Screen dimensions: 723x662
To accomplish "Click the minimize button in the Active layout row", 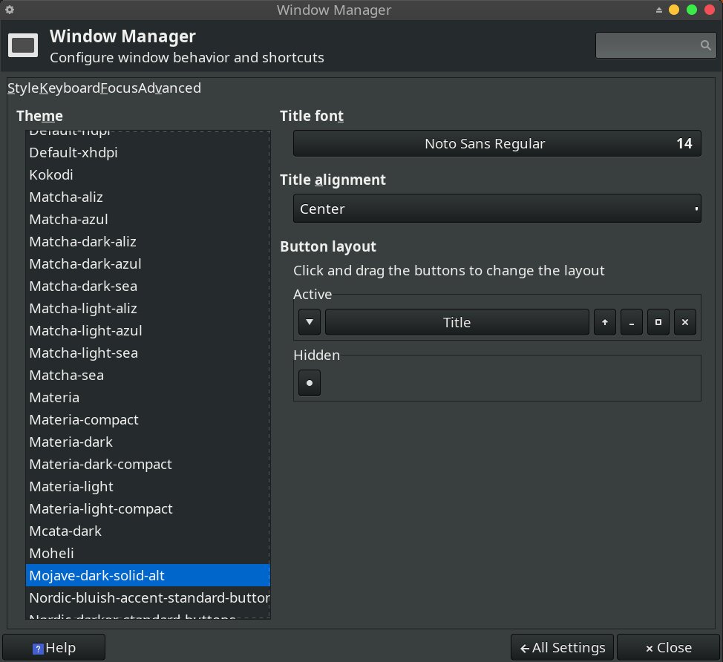I will coord(631,323).
